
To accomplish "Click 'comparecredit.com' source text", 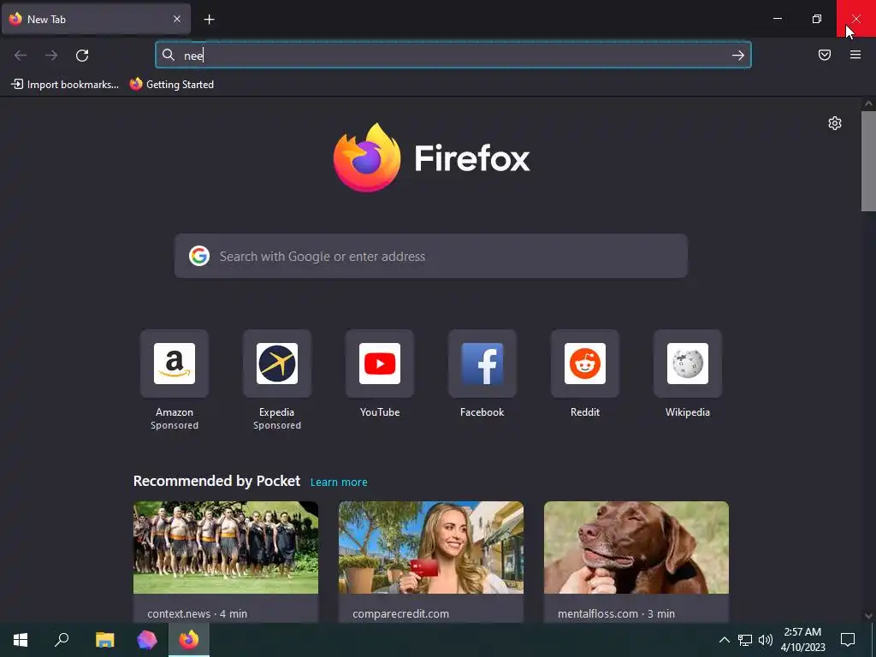I will click(400, 613).
